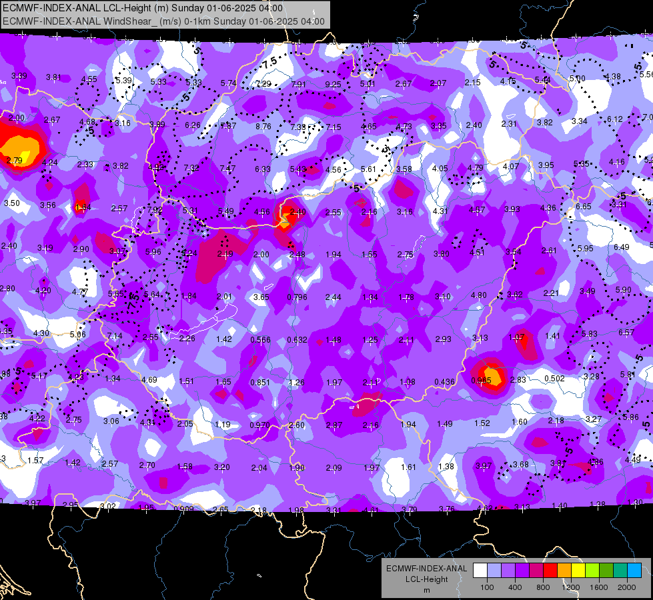Image resolution: width=653 pixels, height=600 pixels.
Task: Click the wind shear value 5.96
Action: (x=153, y=252)
